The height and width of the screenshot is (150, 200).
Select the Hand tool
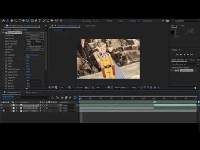pyautogui.click(x=12, y=21)
